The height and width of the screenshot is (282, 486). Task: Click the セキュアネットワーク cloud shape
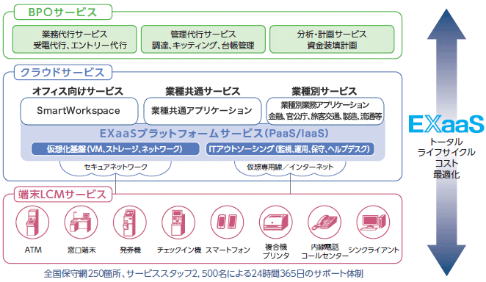click(x=115, y=168)
